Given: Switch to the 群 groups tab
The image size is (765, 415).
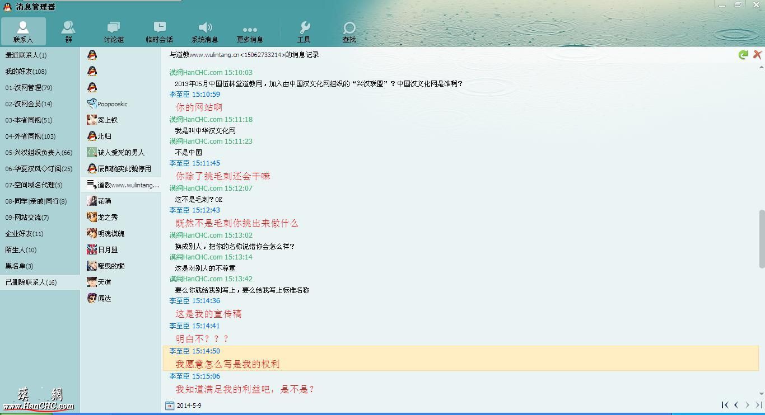Looking at the screenshot, I should click(68, 31).
